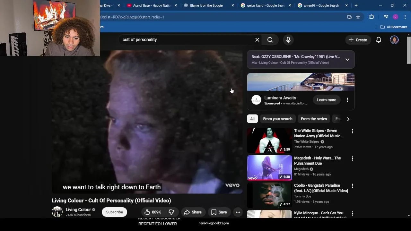
Task: Open the YouTube account avatar menu
Action: point(394,40)
